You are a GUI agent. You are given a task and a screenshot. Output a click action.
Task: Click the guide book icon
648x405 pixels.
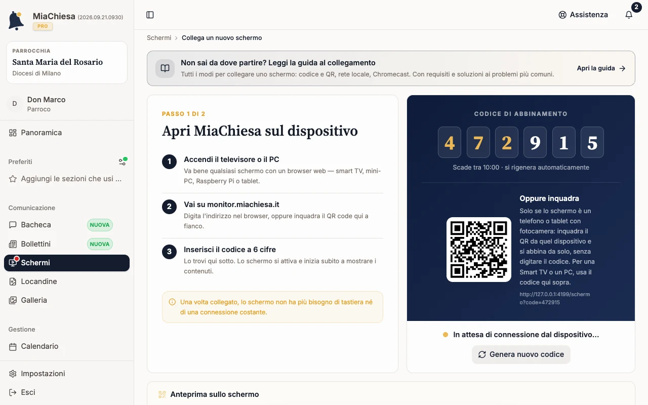(165, 68)
